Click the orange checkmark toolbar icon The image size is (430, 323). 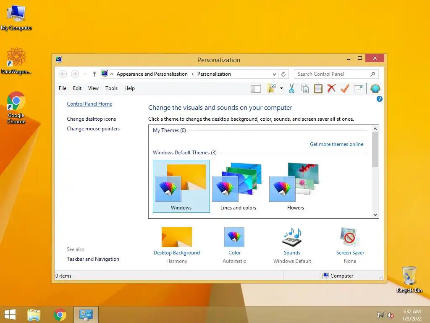[345, 88]
